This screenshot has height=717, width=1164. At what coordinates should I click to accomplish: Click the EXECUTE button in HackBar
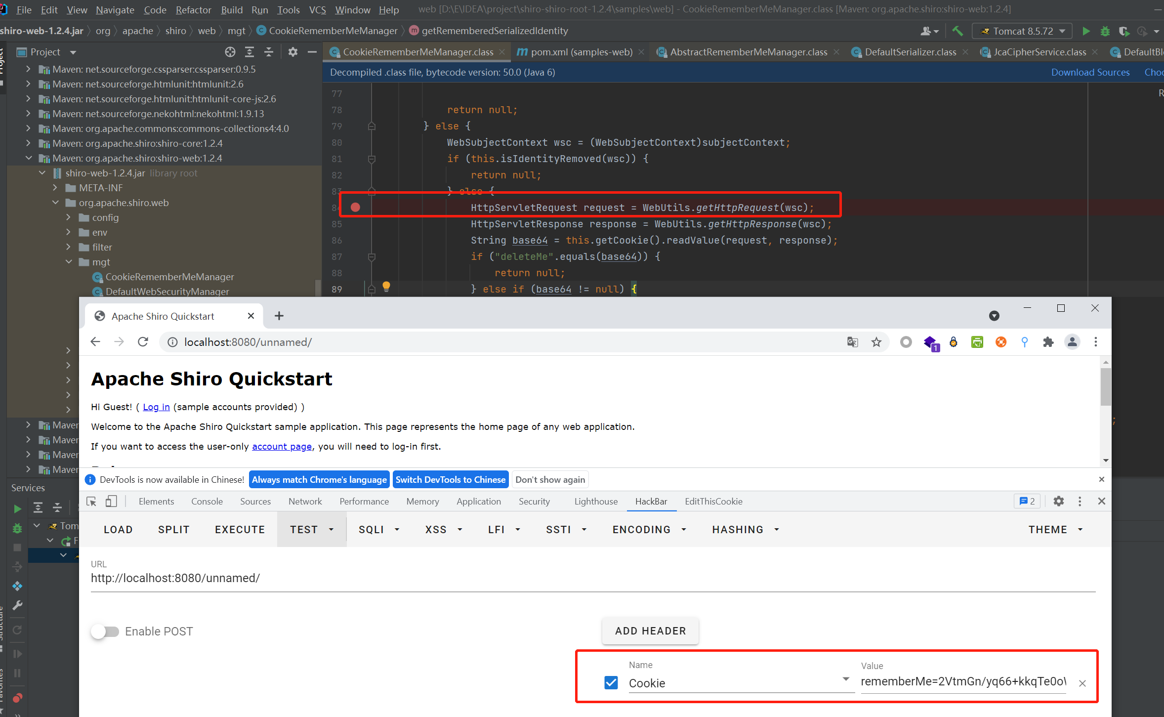tap(240, 530)
